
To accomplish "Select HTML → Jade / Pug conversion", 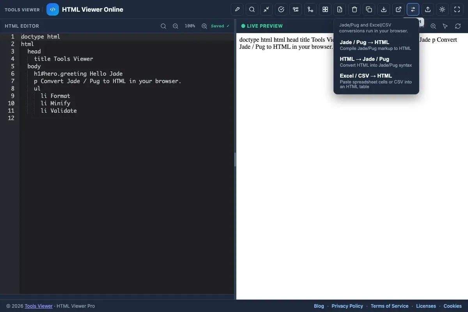I will click(376, 62).
